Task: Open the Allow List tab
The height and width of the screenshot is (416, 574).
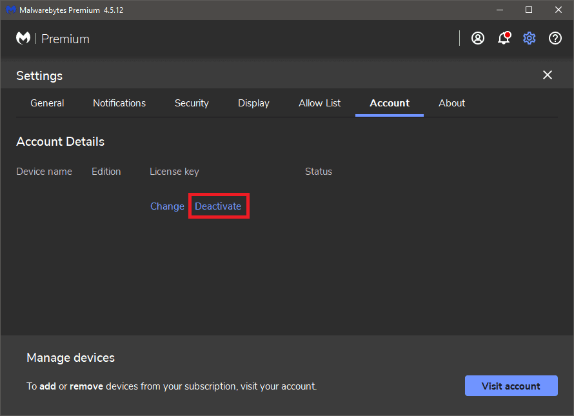Action: (x=320, y=103)
